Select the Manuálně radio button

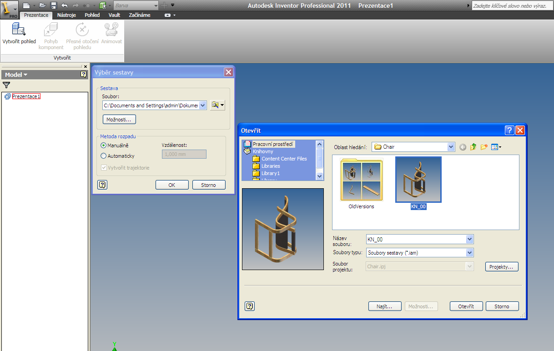[x=103, y=145]
